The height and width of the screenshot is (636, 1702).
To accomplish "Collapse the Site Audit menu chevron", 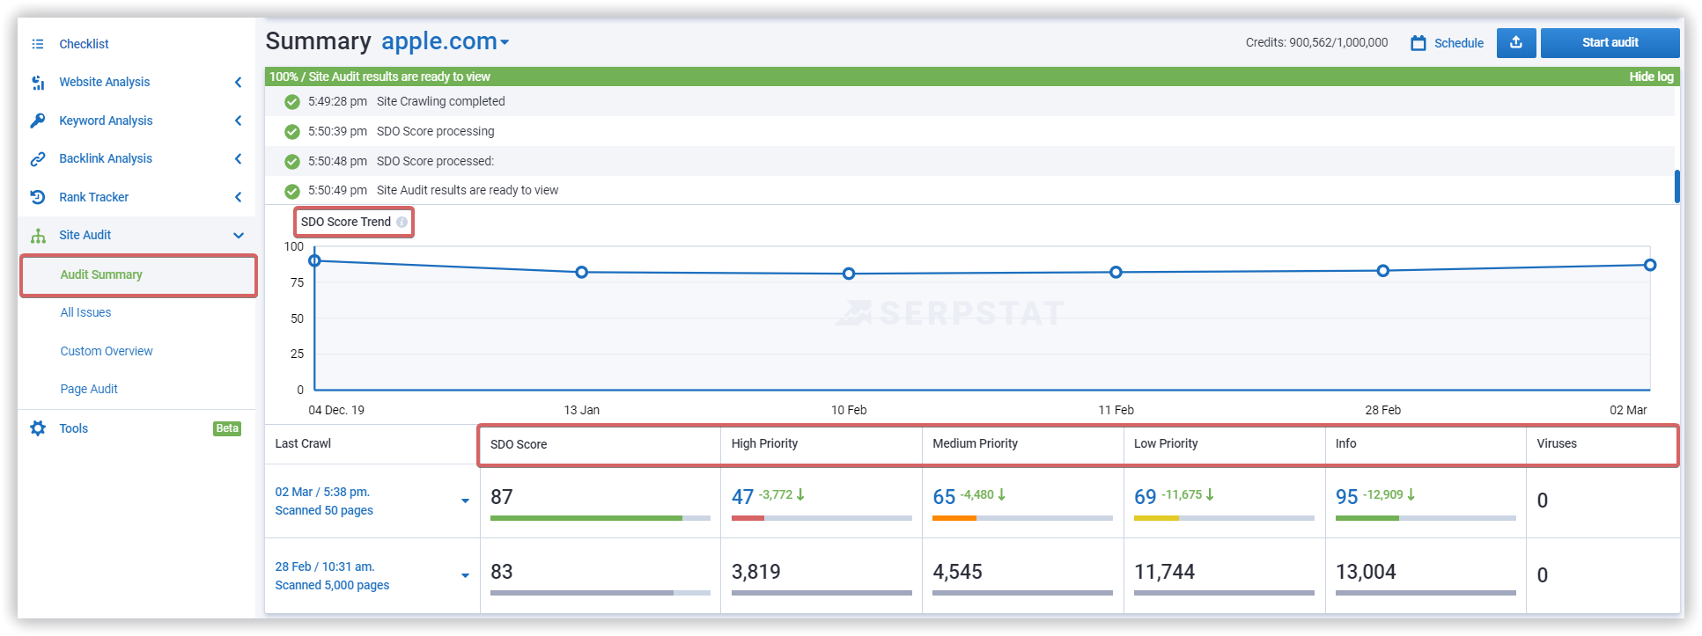I will (238, 236).
